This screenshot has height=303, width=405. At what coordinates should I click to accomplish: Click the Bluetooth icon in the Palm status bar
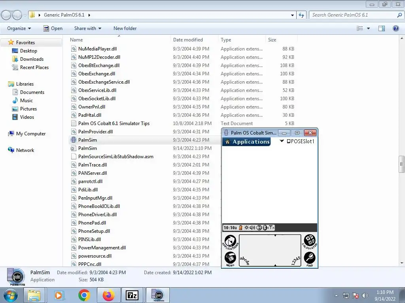tap(265, 228)
